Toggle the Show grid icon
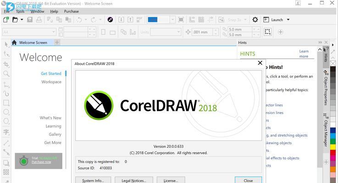The width and height of the screenshot is (338, 183). click(x=201, y=20)
